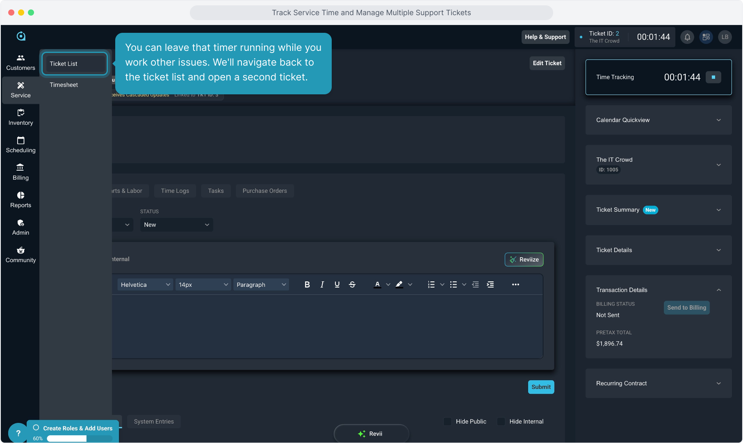This screenshot has width=743, height=443.
Task: Open the notifications bell
Action: [x=687, y=37]
